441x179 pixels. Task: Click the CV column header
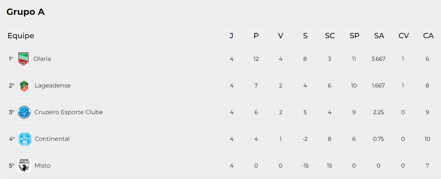403,36
